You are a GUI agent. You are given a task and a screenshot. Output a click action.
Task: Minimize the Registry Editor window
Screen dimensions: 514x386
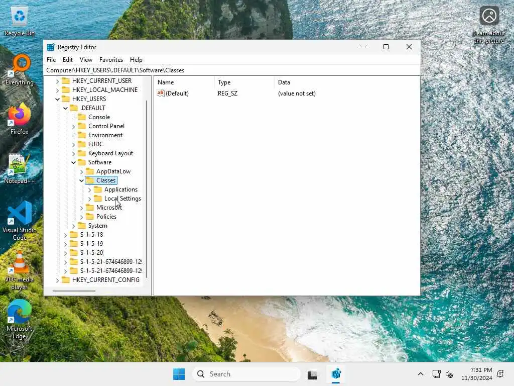point(363,47)
